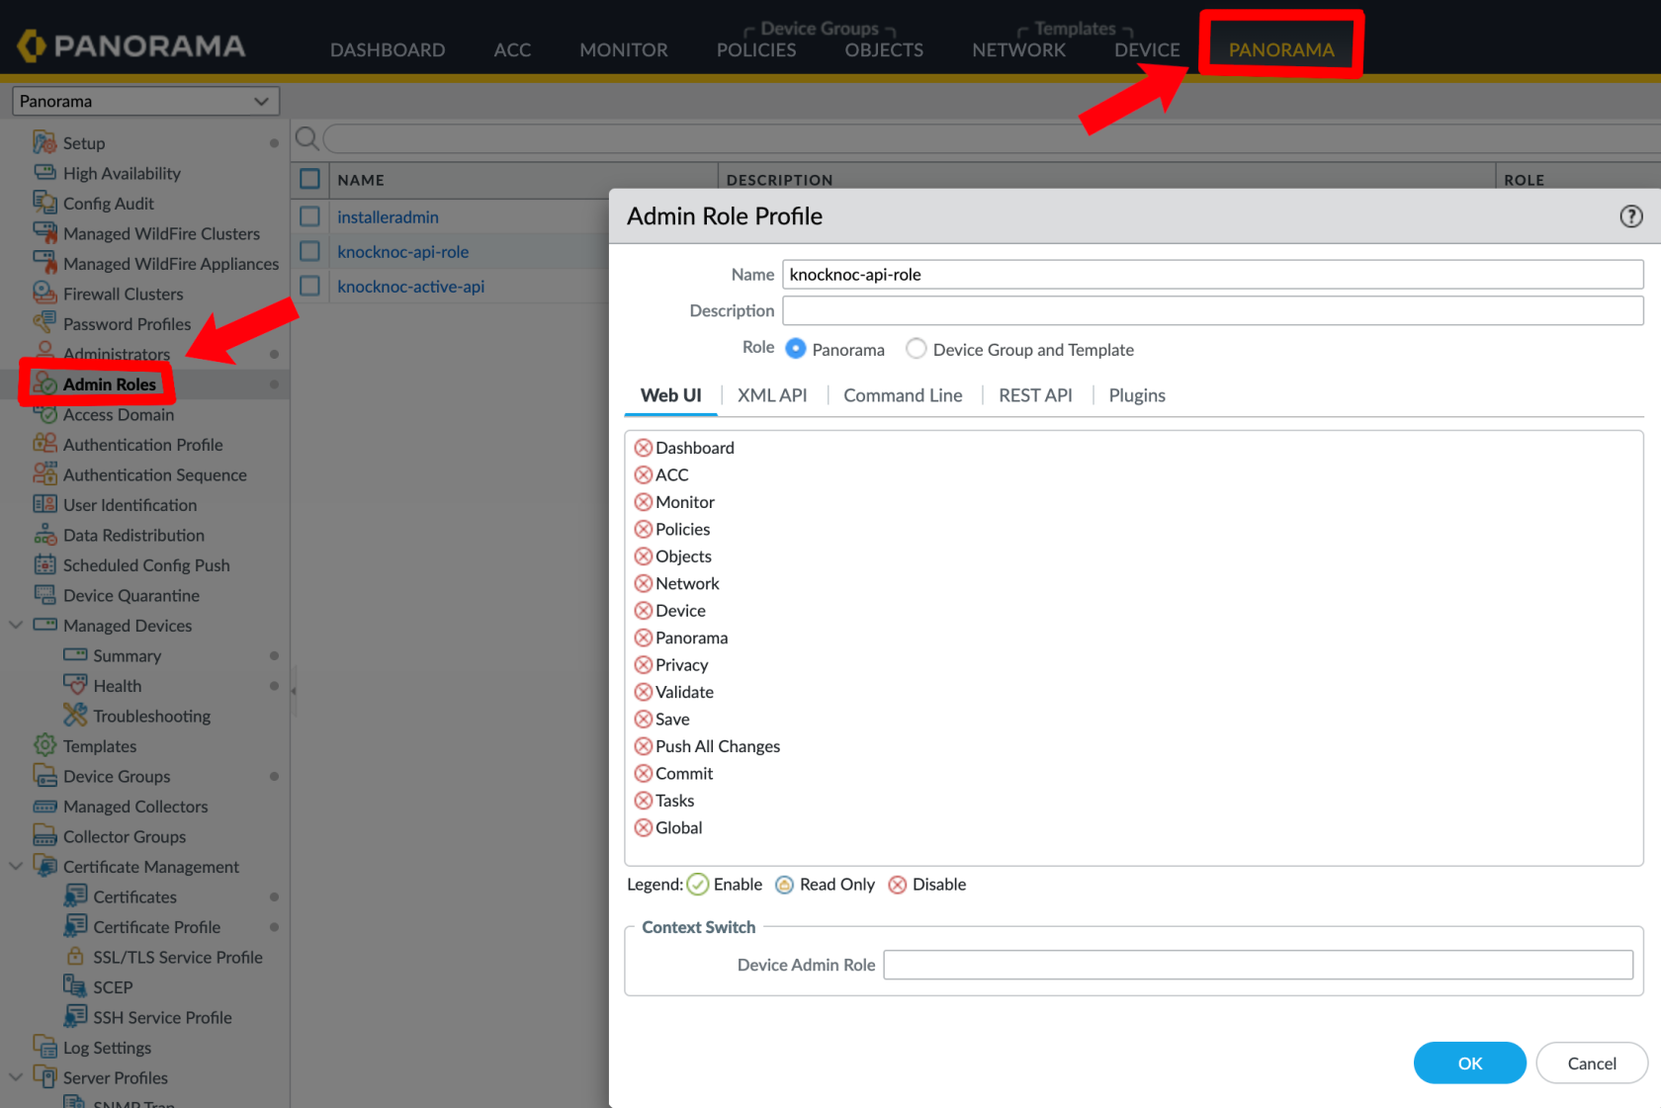
Task: Open the knocknoc-active-api role link
Action: [x=410, y=287]
